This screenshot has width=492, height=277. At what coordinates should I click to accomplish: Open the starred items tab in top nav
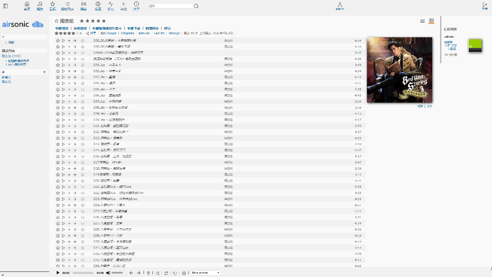(53, 6)
